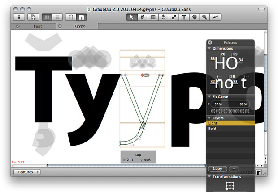Viewport: 278px width, 192px height.
Task: Collapse the Dimensions section
Action: click(x=209, y=48)
